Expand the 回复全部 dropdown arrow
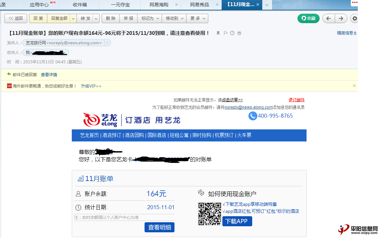The width and height of the screenshot is (381, 238). 73,18
